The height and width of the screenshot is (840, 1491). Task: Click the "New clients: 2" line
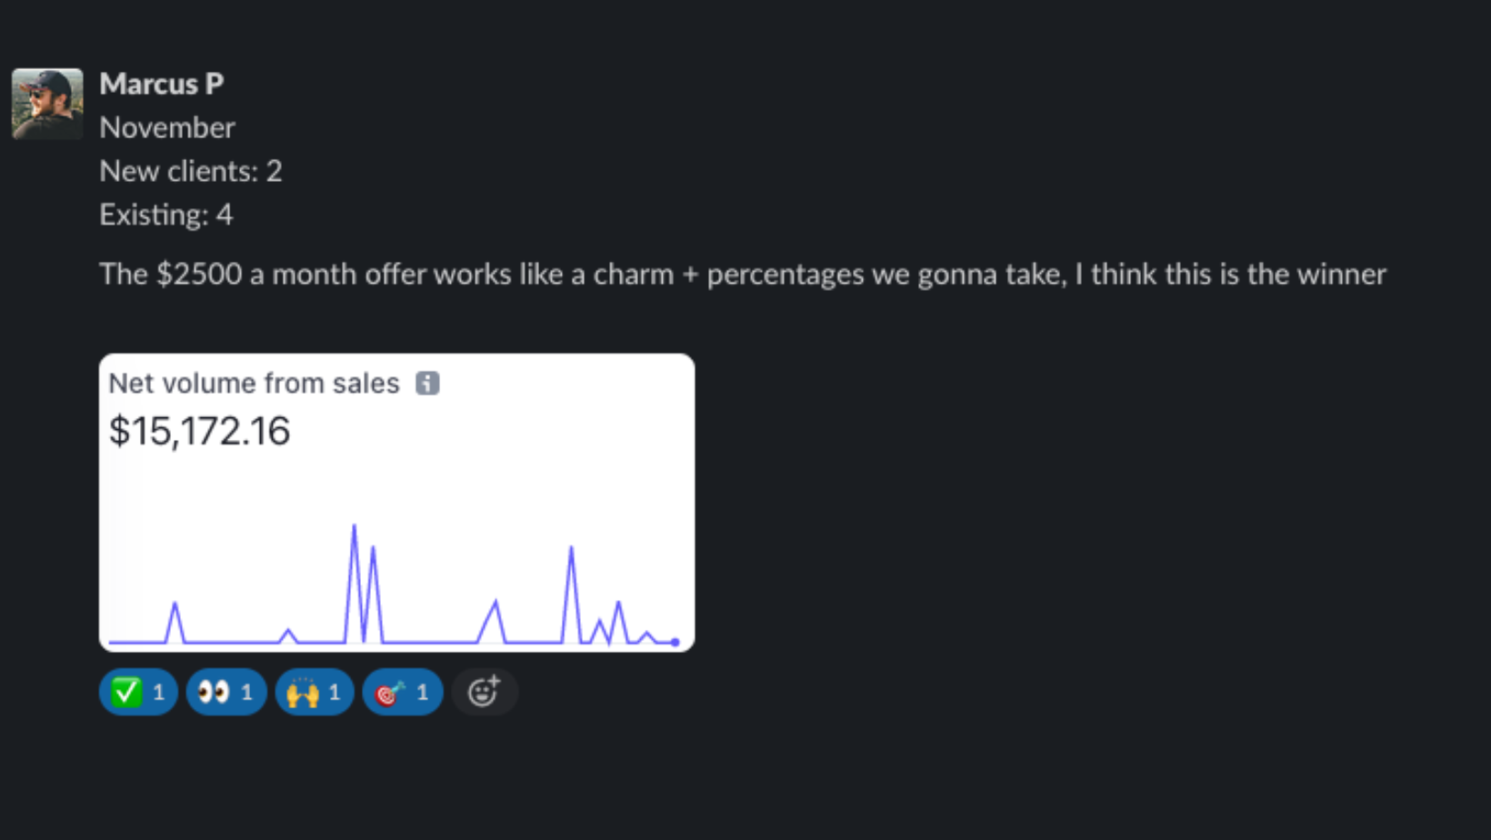point(191,171)
